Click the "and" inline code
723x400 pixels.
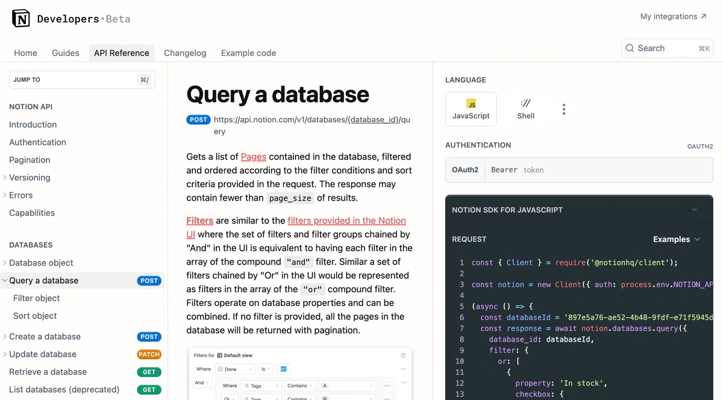pos(299,262)
